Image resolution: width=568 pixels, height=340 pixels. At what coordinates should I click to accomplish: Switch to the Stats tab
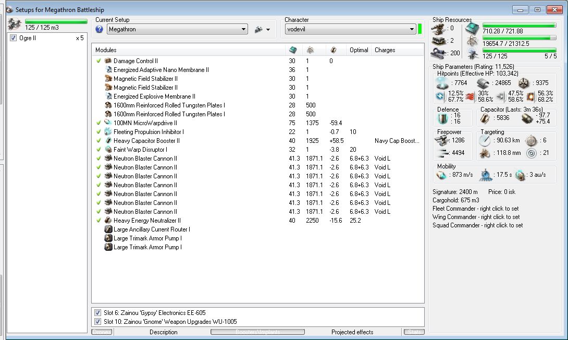(414, 332)
